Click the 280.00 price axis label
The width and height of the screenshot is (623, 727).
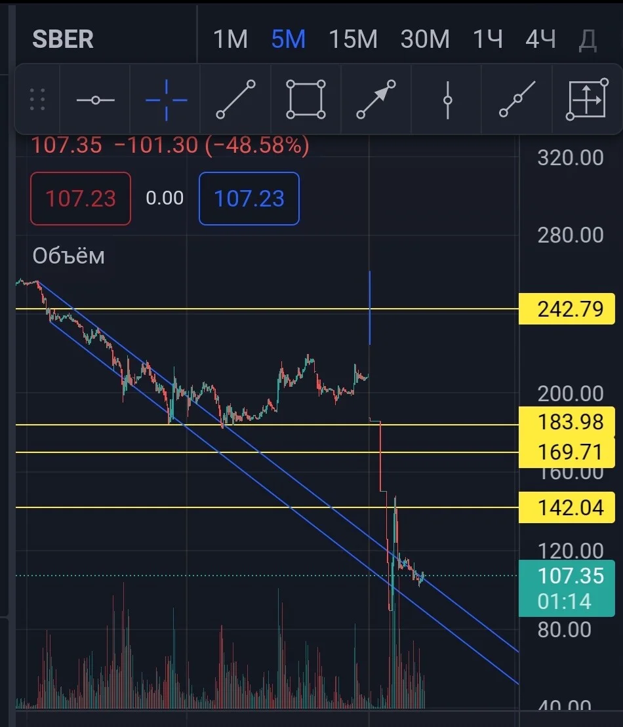tap(571, 235)
